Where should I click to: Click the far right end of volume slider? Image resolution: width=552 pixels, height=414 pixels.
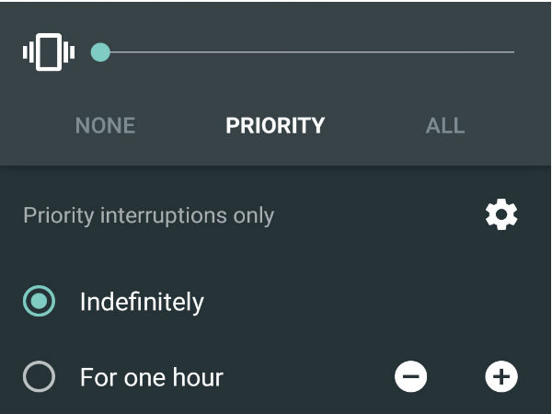512,52
